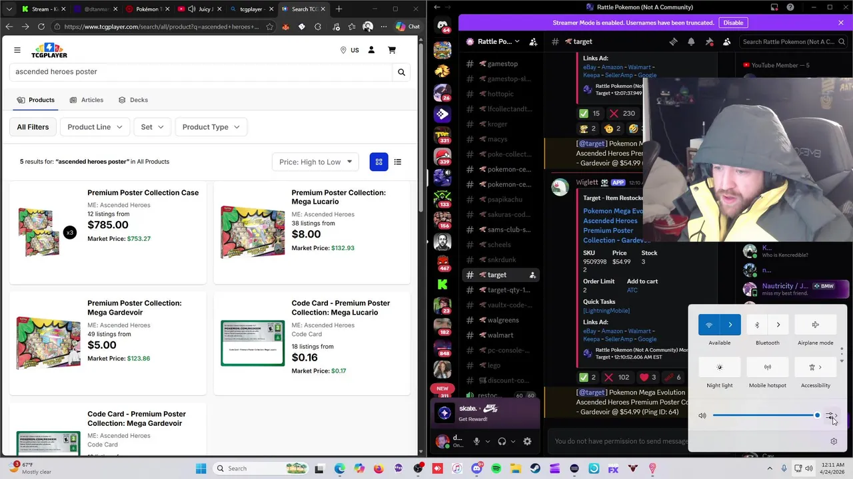Image resolution: width=853 pixels, height=479 pixels.
Task: Show pinned messages in Discord
Action: (709, 41)
